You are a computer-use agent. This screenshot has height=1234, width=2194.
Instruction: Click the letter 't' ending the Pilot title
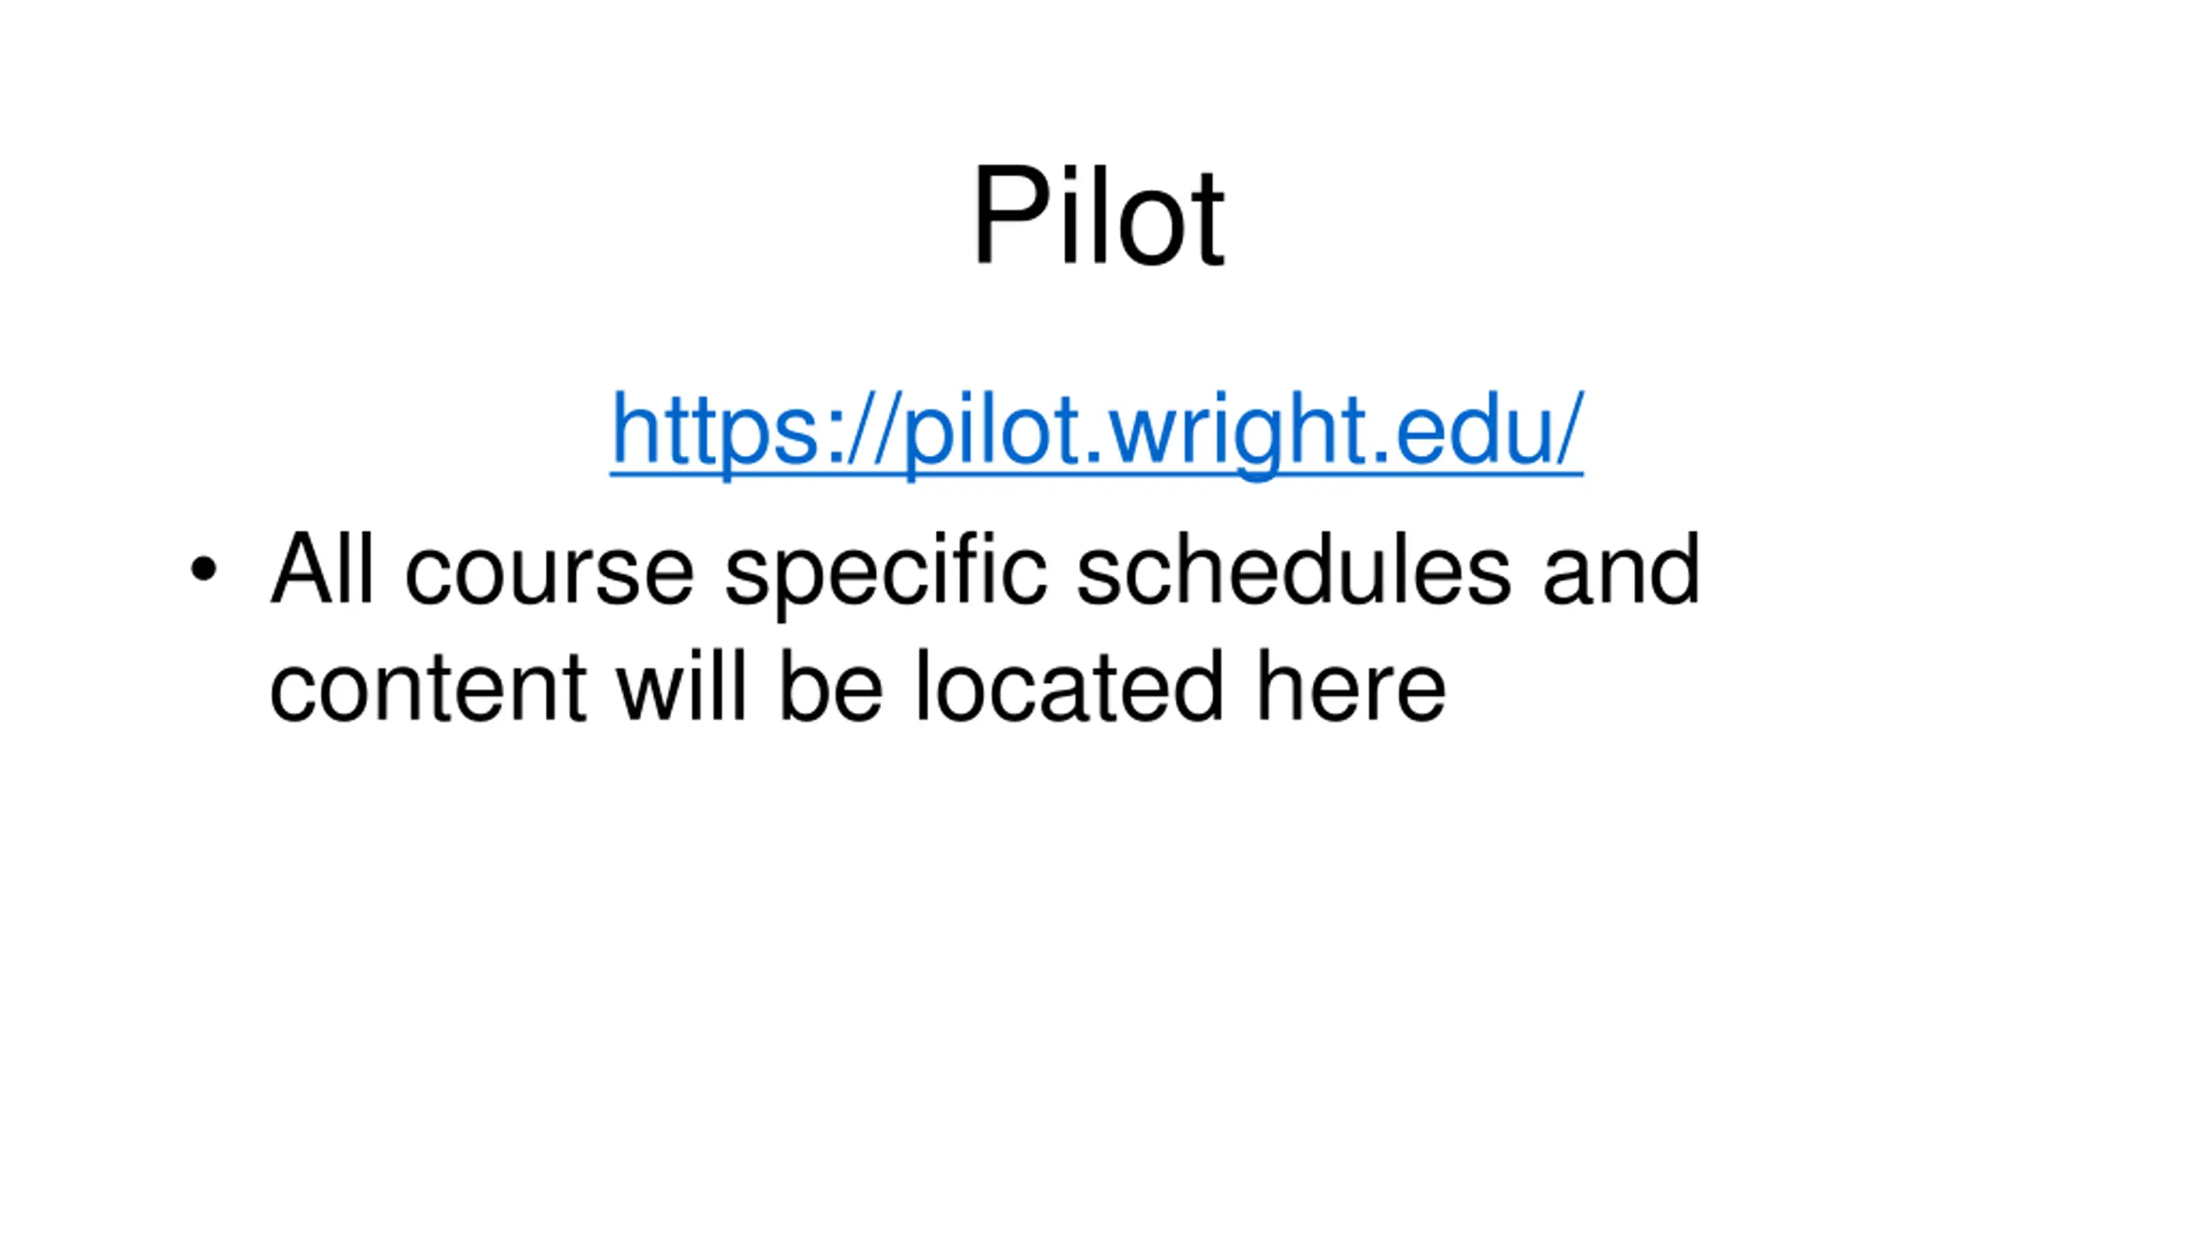1209,221
